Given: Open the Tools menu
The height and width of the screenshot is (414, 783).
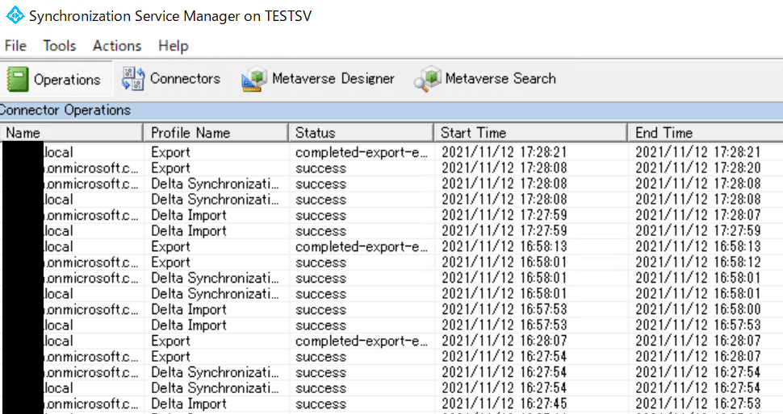Looking at the screenshot, I should (x=60, y=46).
